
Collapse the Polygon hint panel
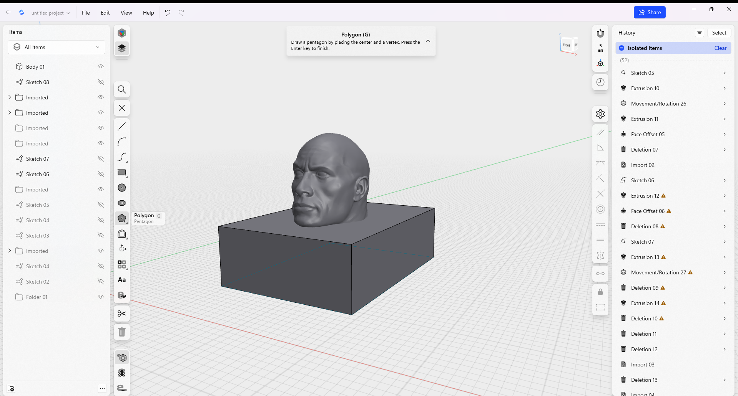[428, 41]
